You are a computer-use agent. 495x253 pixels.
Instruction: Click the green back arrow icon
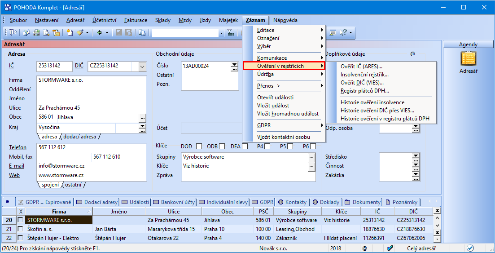coord(99,32)
